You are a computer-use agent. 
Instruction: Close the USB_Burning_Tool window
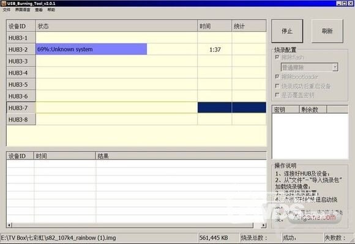pos(351,4)
